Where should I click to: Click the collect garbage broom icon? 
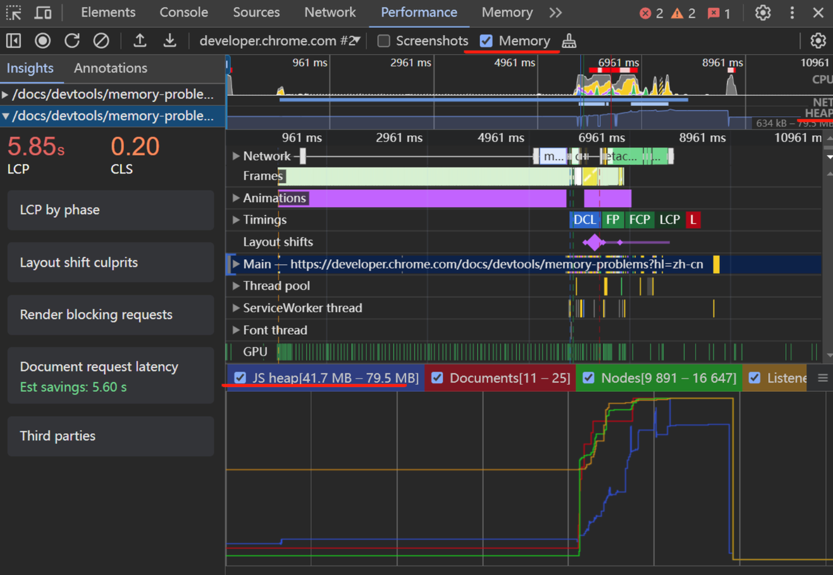click(569, 41)
